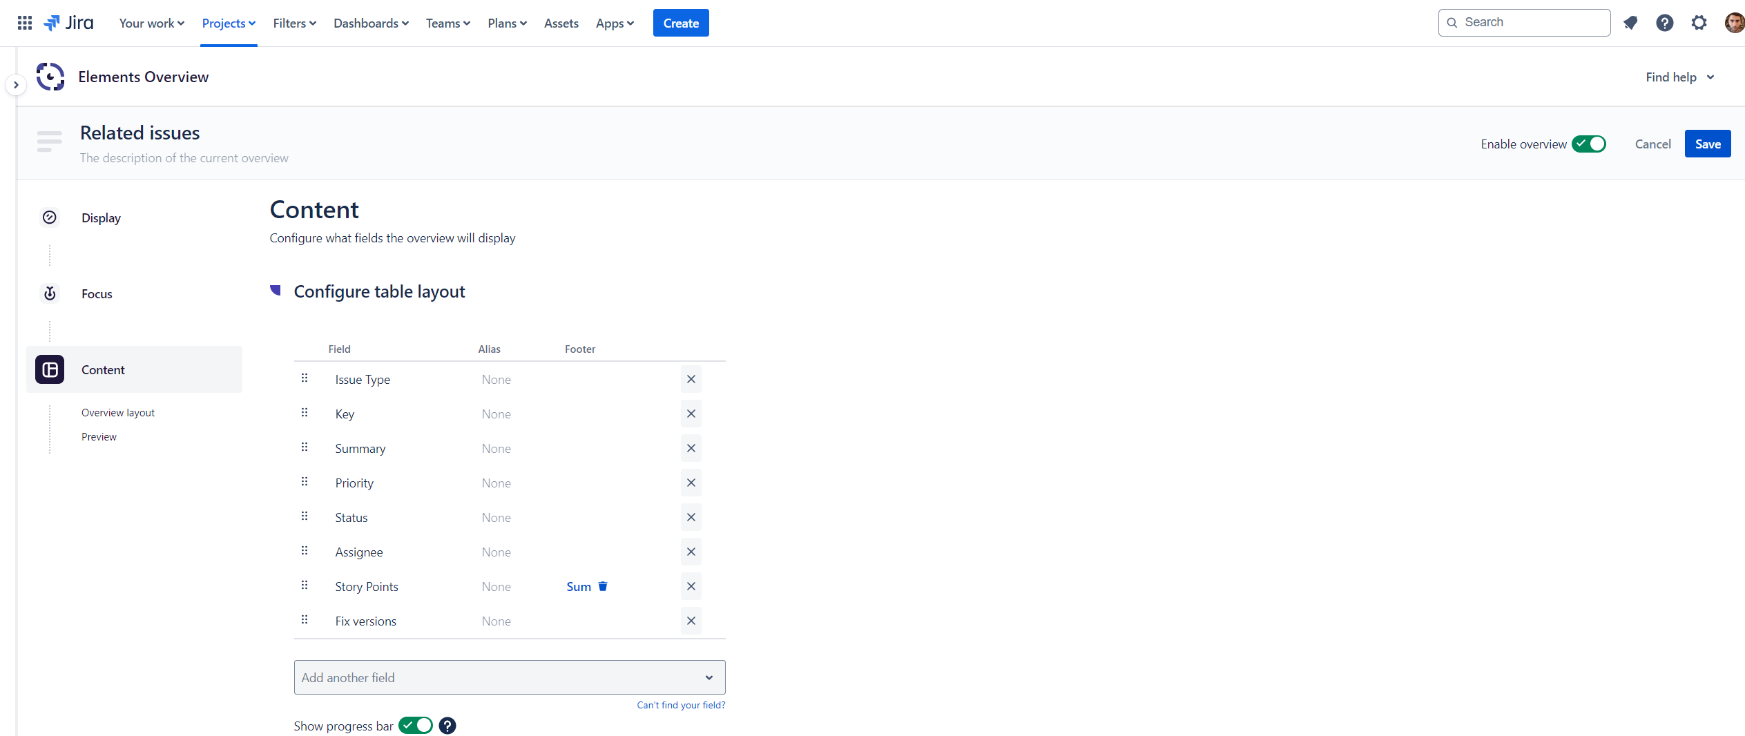
Task: Delete the Sum footer via trash icon
Action: (602, 586)
